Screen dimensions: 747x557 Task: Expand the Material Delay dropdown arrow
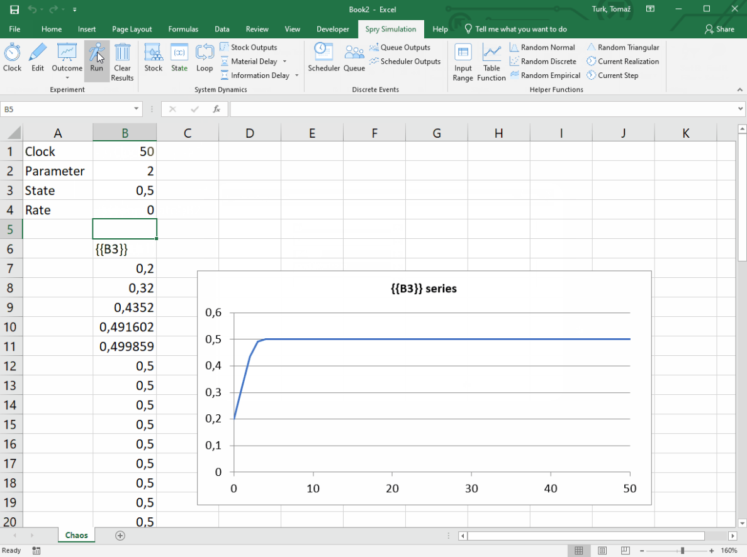285,62
